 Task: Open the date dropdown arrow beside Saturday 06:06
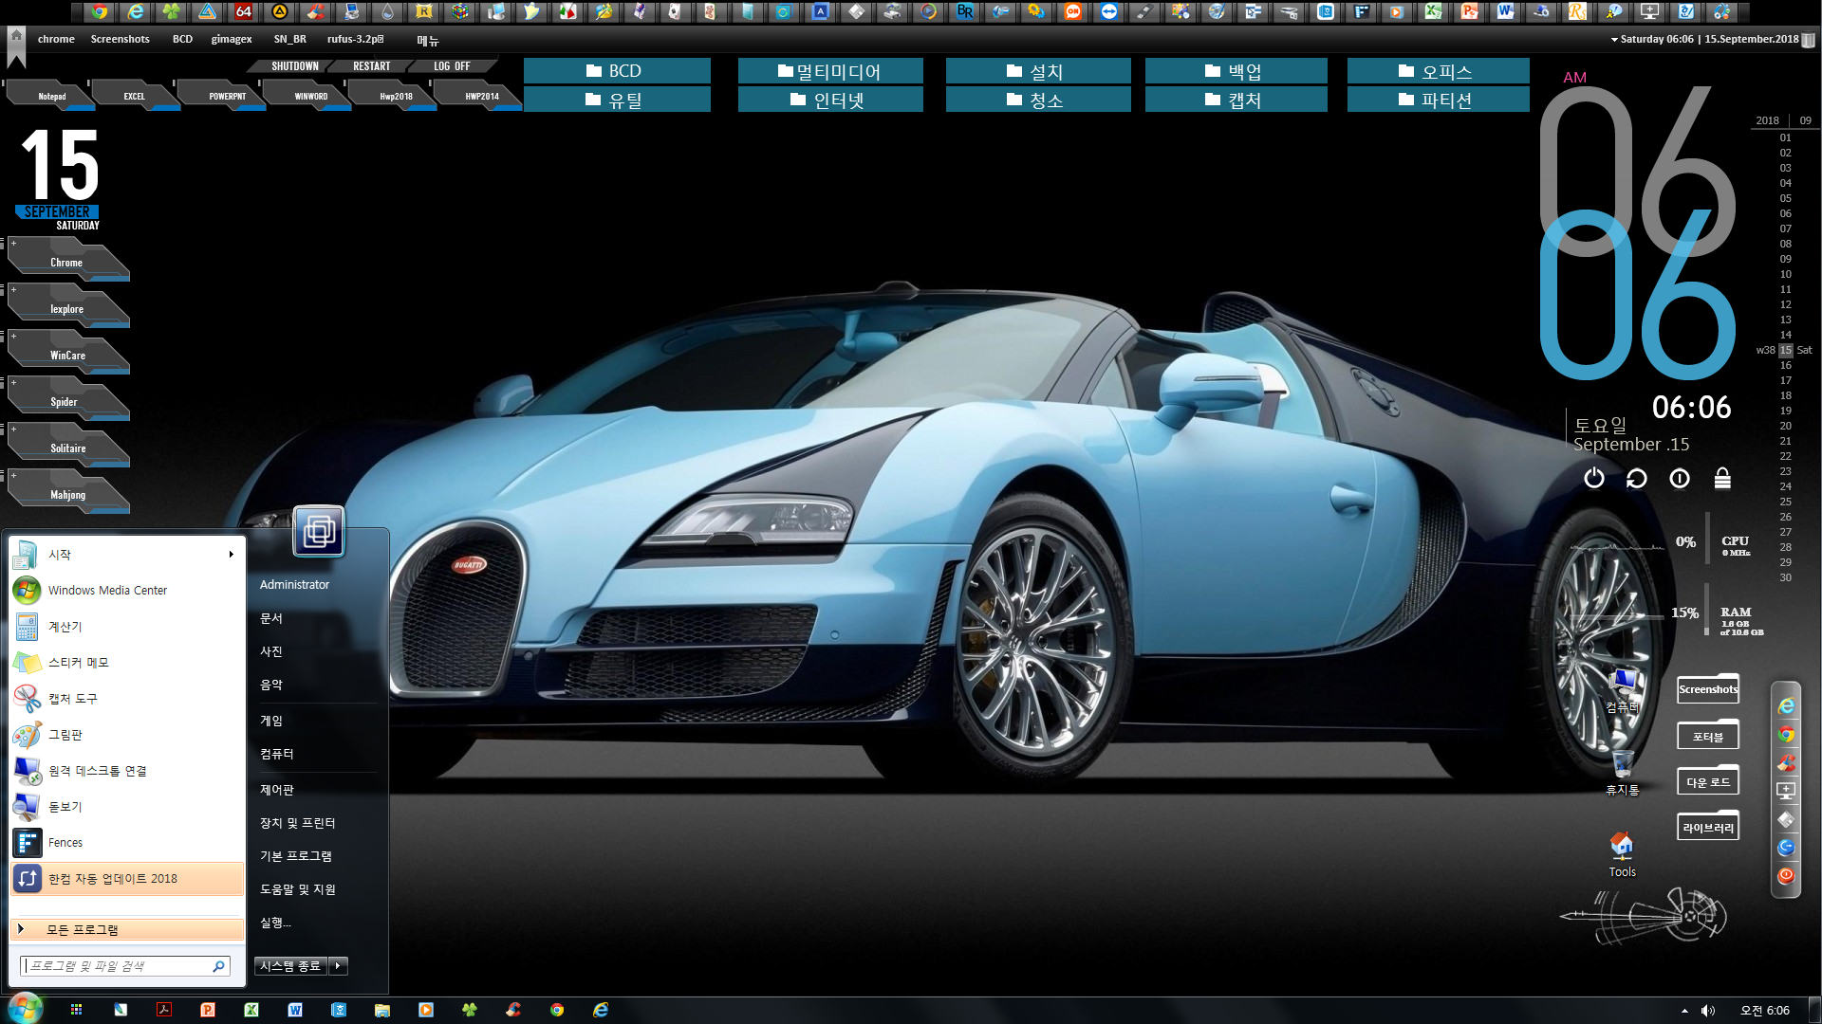(1614, 40)
